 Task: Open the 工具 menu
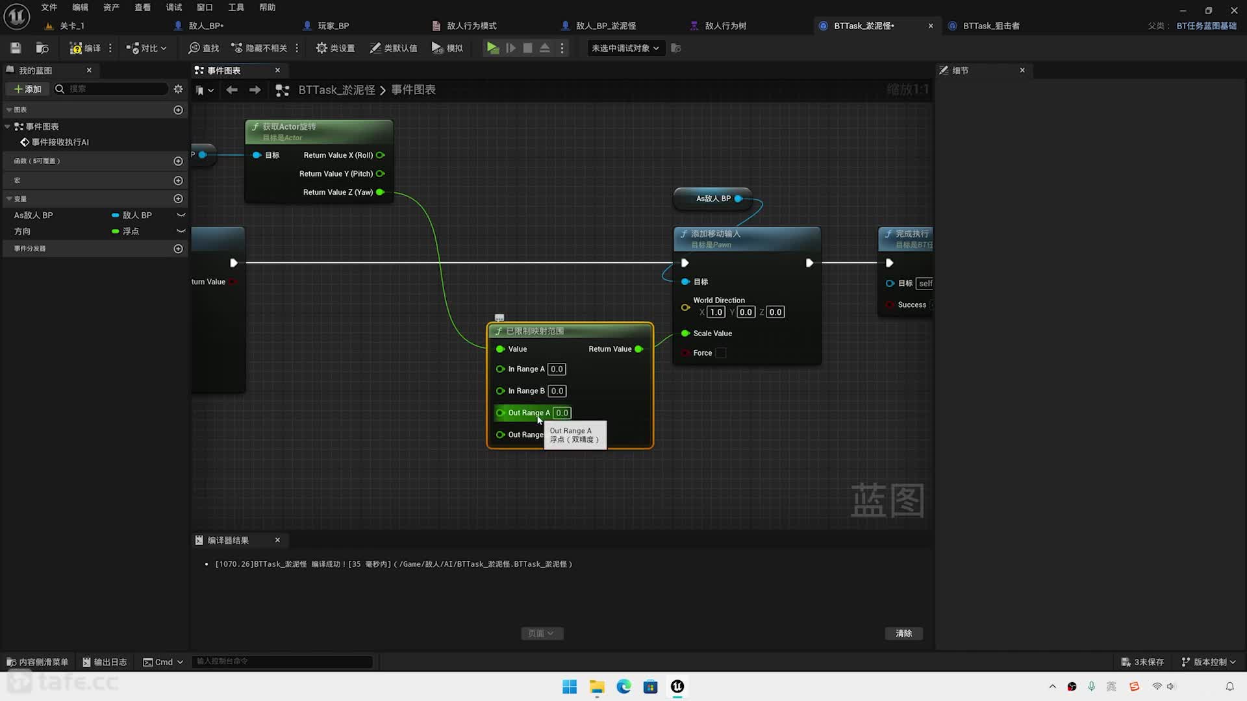click(236, 7)
